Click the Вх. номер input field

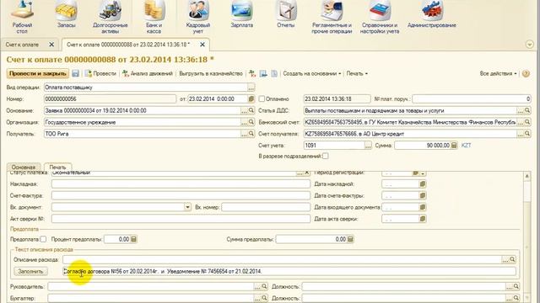266,207
